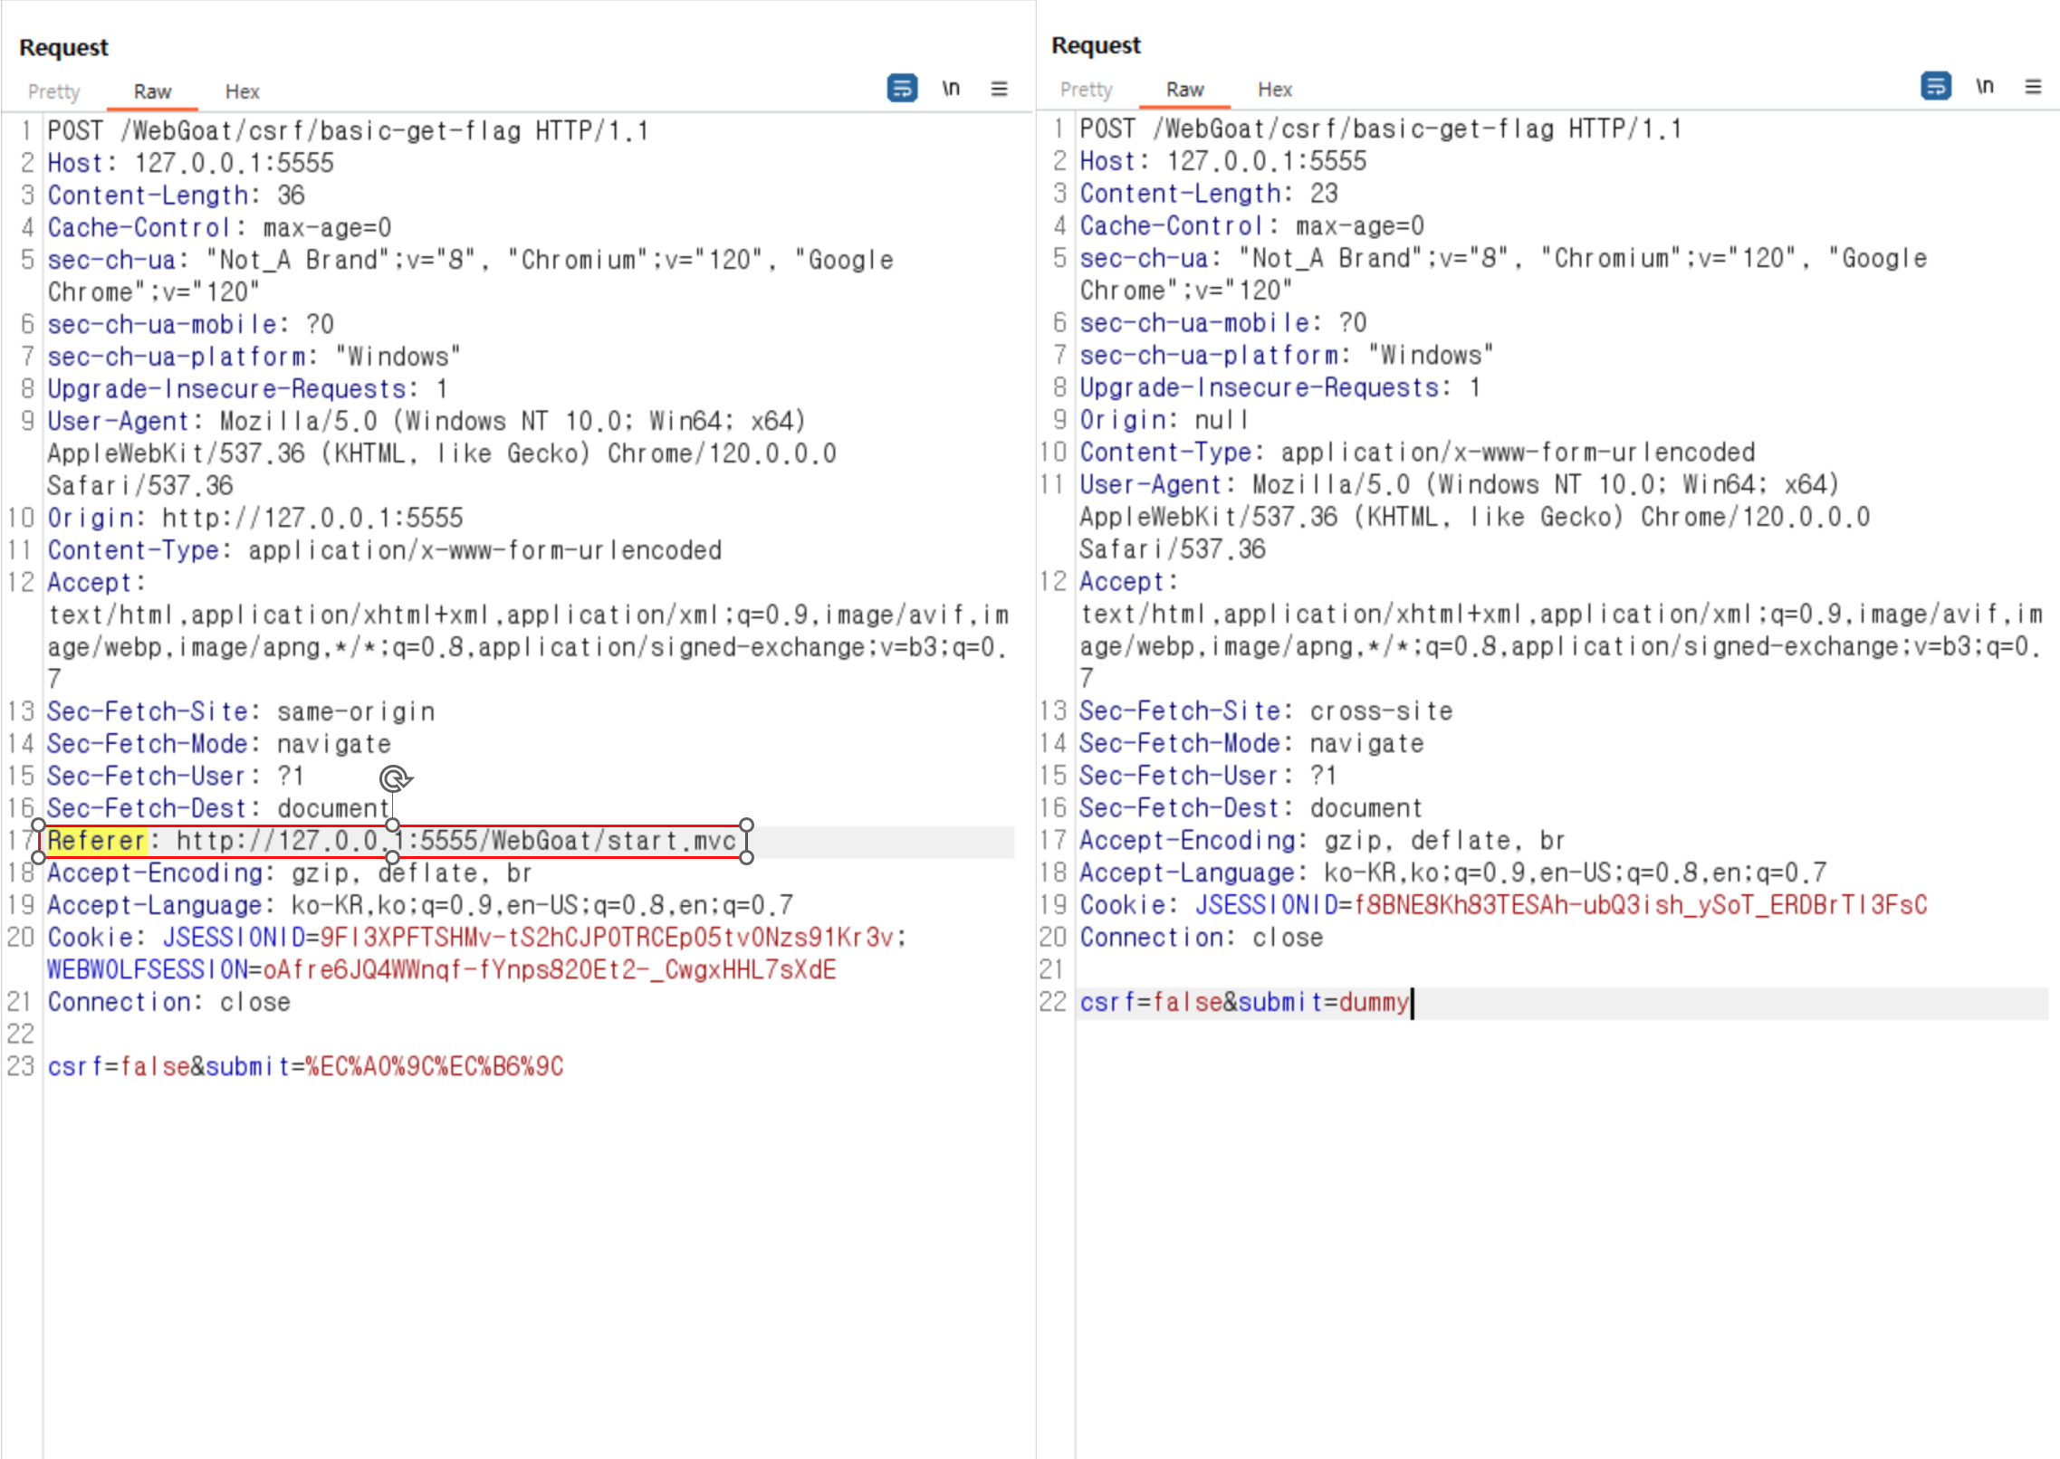2060x1459 pixels.
Task: Toggle word wrap icon in right request panel
Action: [x=1935, y=86]
